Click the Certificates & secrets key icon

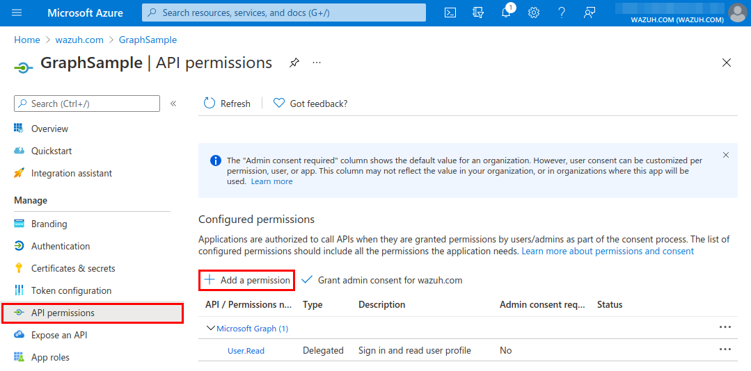tap(19, 268)
